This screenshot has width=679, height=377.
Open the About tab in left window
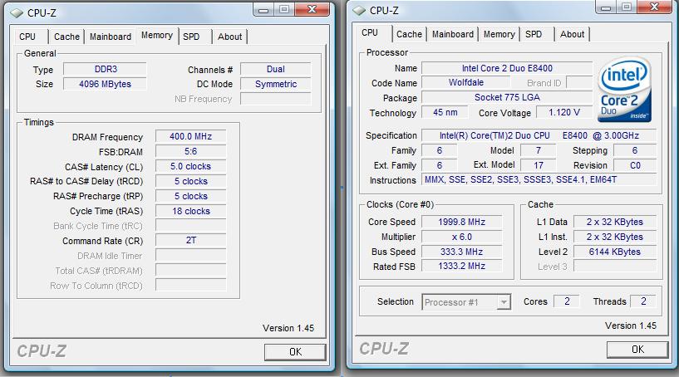[229, 37]
